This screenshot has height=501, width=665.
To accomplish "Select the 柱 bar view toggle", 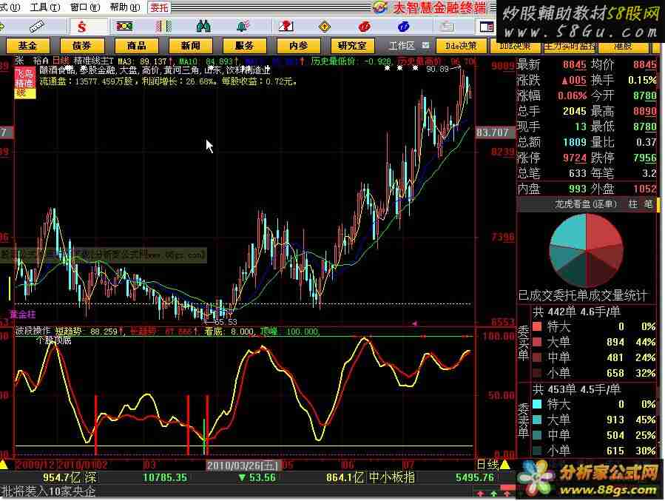I will click(x=633, y=204).
